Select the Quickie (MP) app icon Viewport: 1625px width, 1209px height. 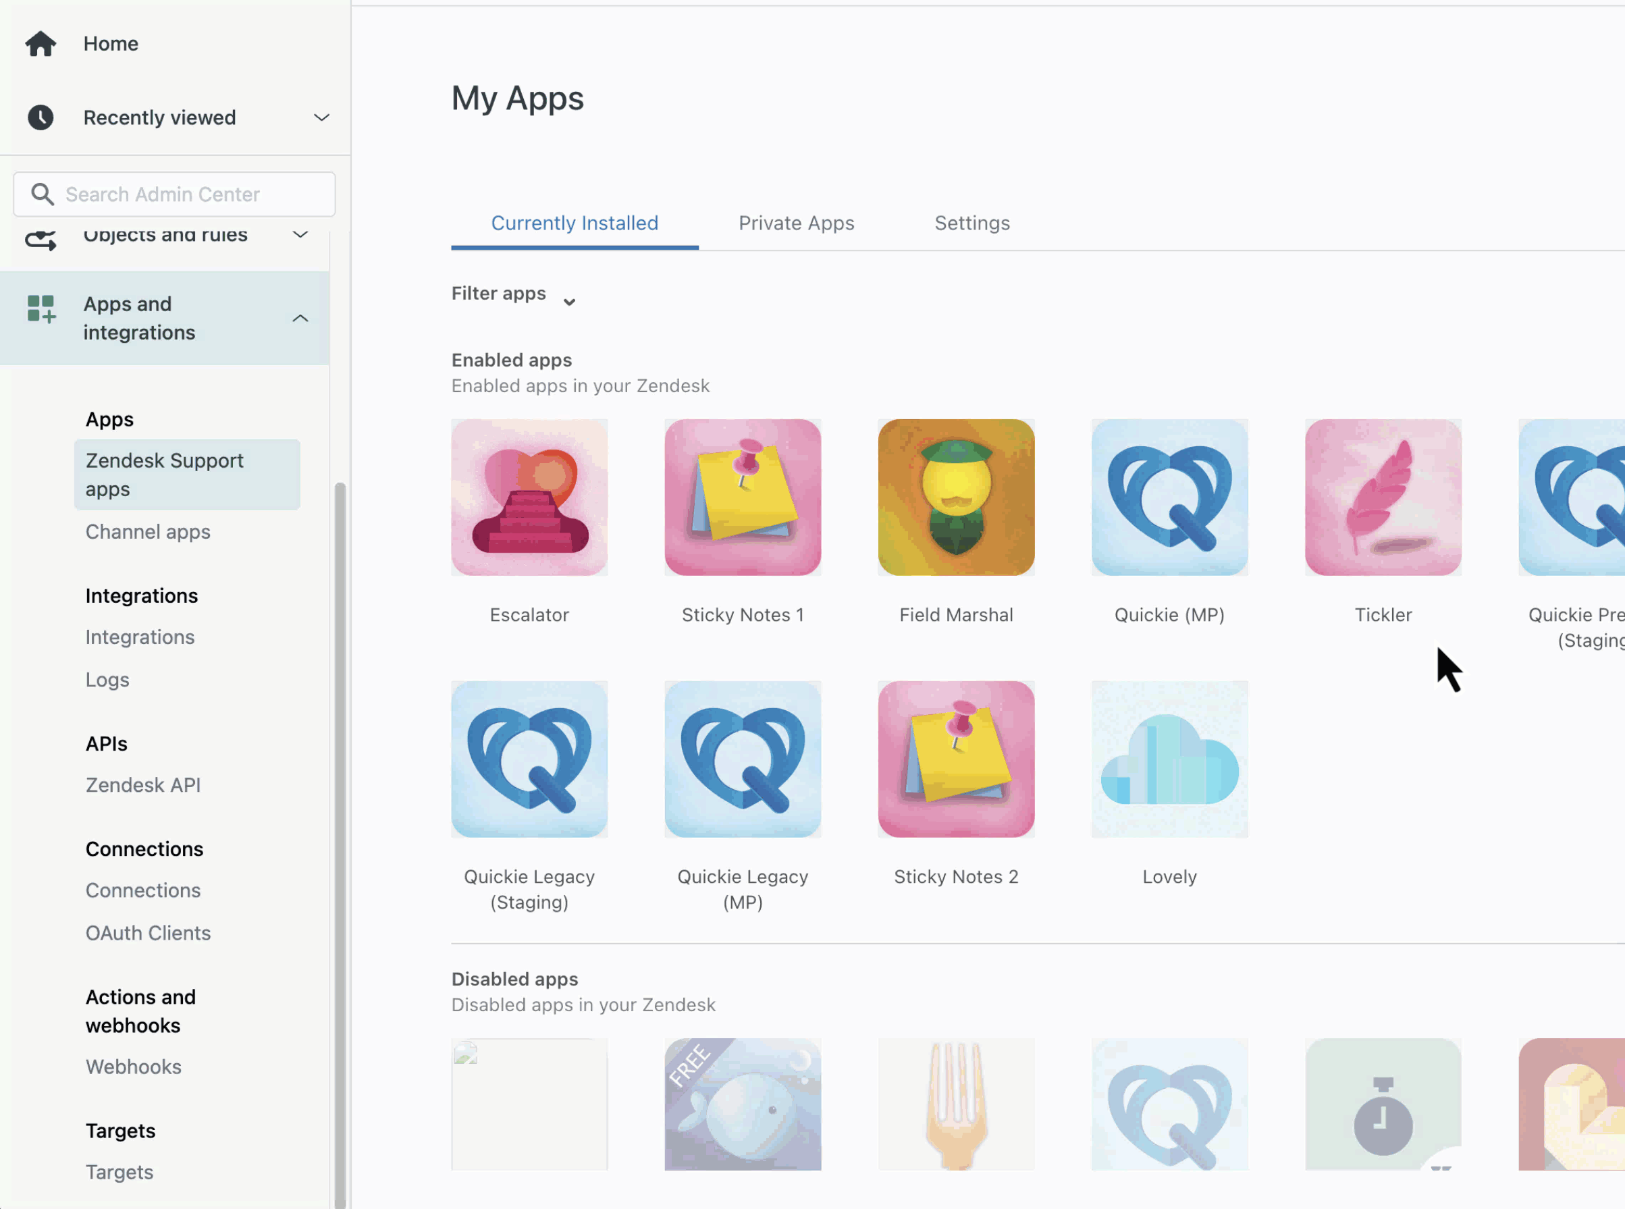pos(1169,497)
